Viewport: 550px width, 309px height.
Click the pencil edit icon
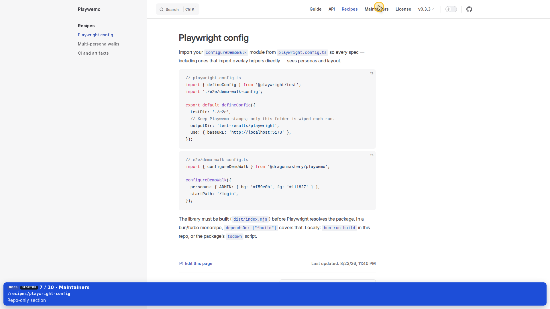point(181,264)
